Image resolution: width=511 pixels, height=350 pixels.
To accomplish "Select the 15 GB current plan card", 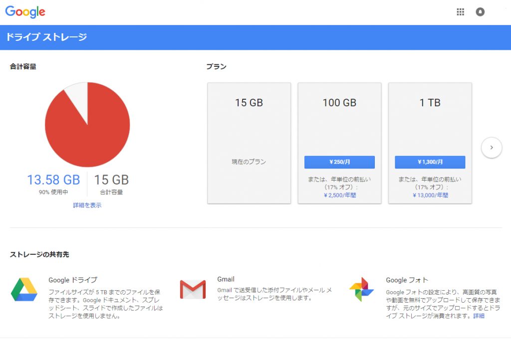I will (249, 143).
